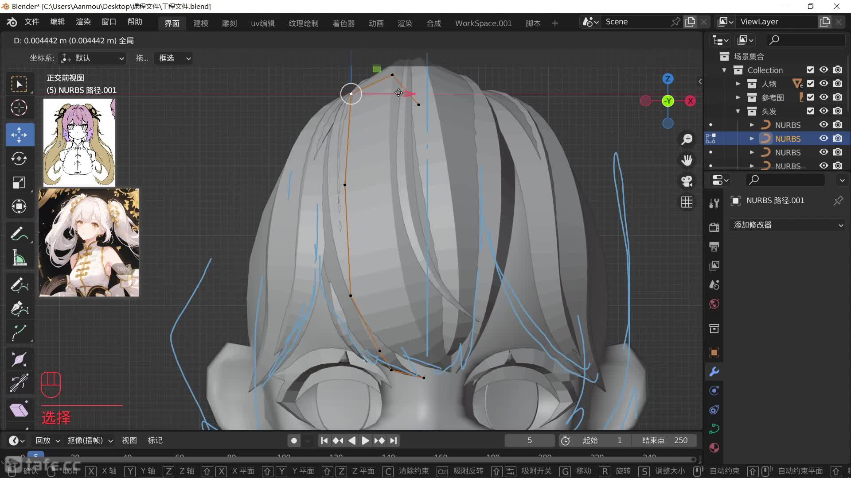851x478 pixels.
Task: Select the Transform tool
Action: click(x=19, y=206)
